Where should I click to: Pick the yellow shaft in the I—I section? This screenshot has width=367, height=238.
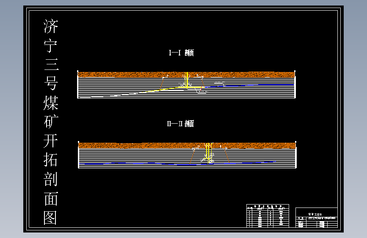(x=187, y=80)
